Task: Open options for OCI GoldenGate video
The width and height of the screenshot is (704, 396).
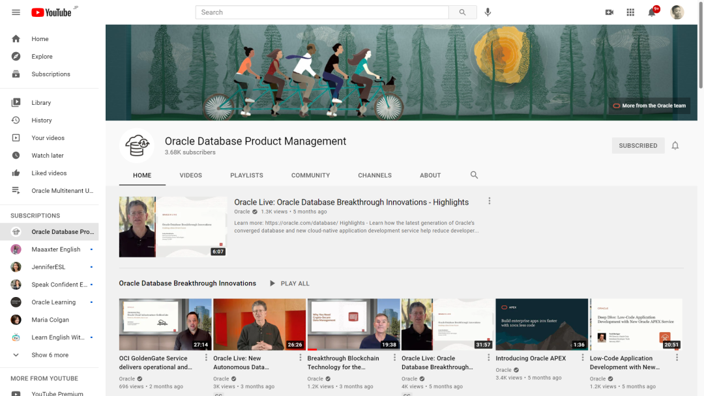Action: pos(206,358)
